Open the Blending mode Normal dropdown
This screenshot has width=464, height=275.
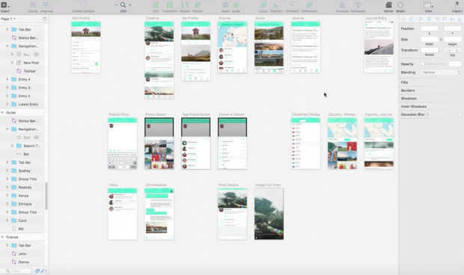pyautogui.click(x=440, y=72)
